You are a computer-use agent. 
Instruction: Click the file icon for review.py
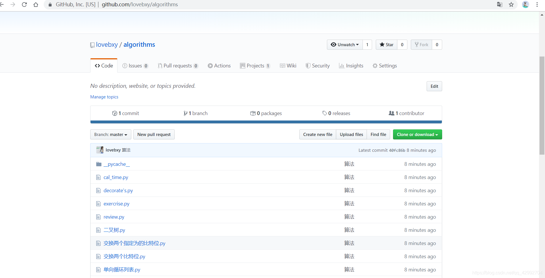[x=98, y=217]
